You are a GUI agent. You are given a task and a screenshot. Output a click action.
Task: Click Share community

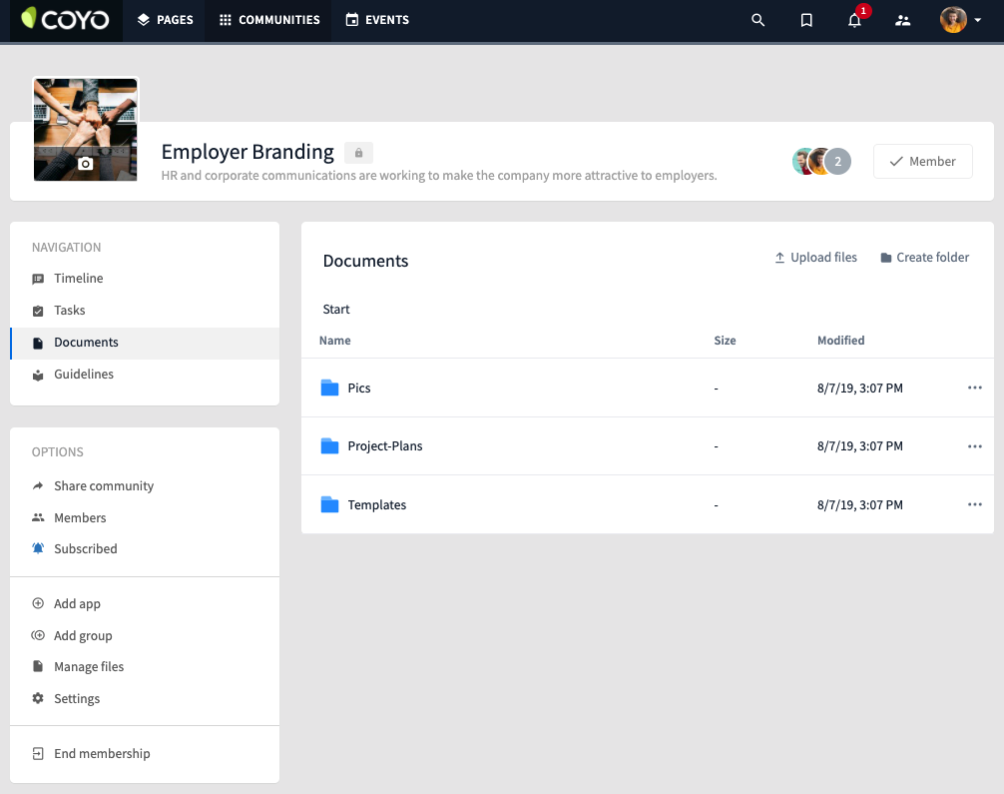(104, 485)
